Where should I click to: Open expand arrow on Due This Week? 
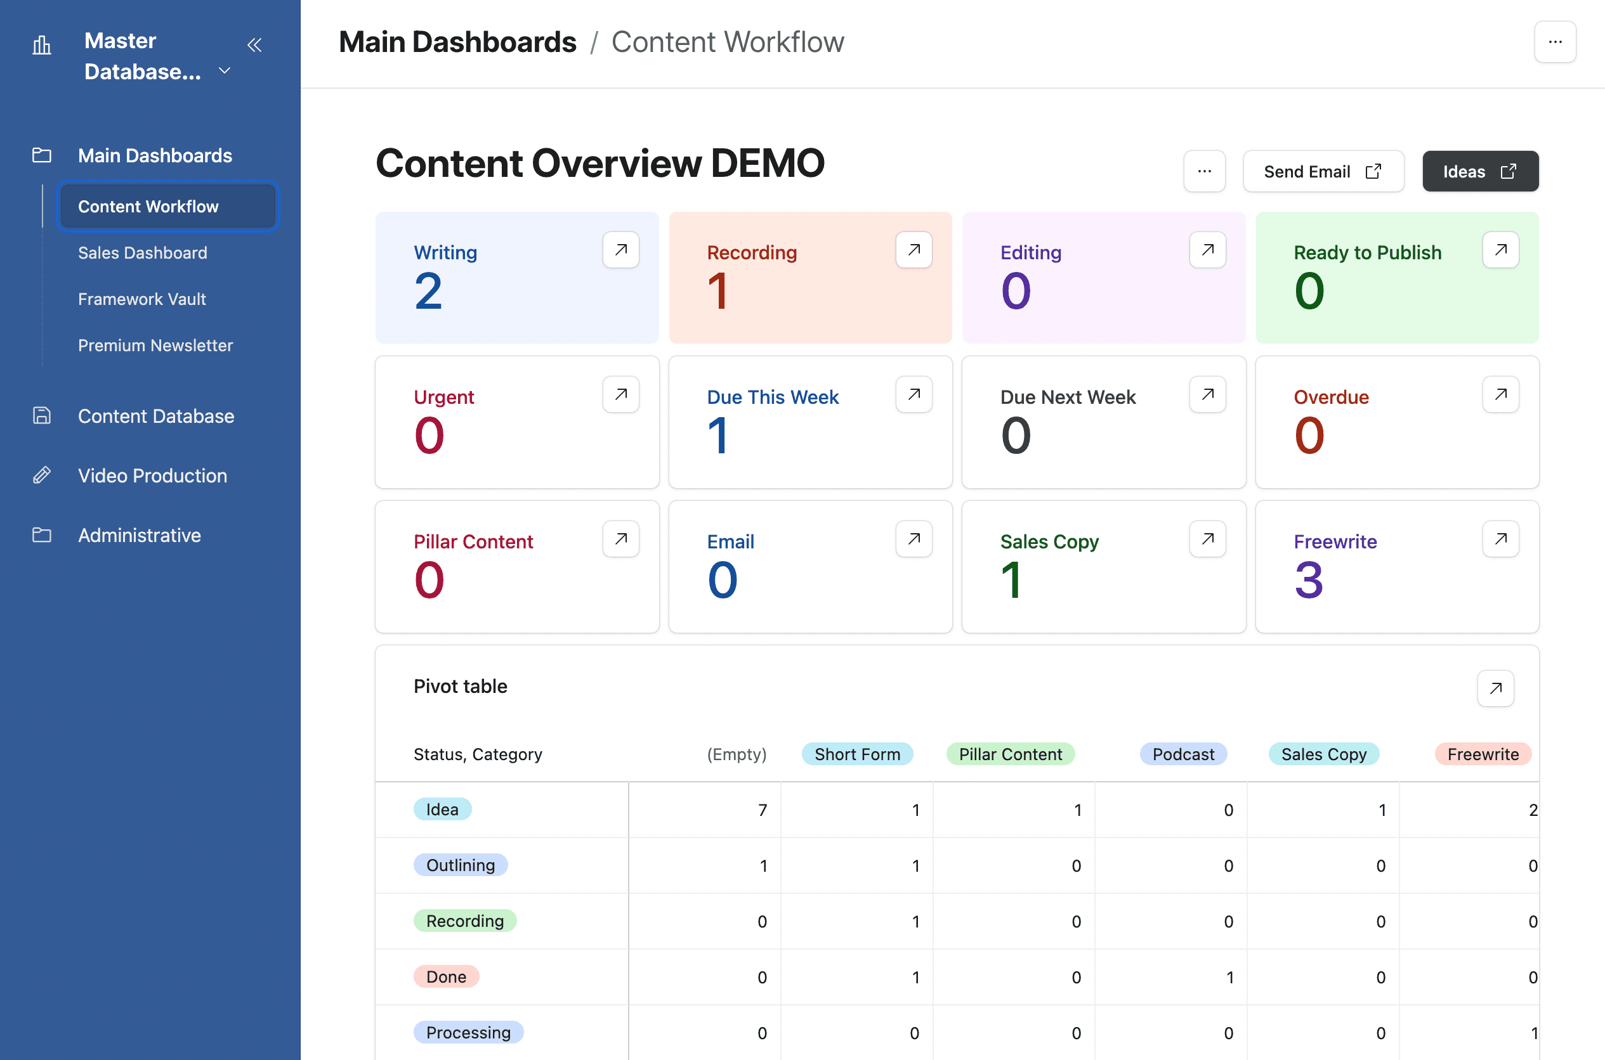pos(914,394)
